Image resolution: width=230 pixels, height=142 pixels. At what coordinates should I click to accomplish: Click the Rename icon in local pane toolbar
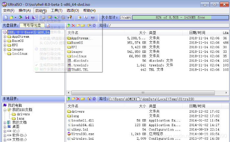[x=83, y=99]
